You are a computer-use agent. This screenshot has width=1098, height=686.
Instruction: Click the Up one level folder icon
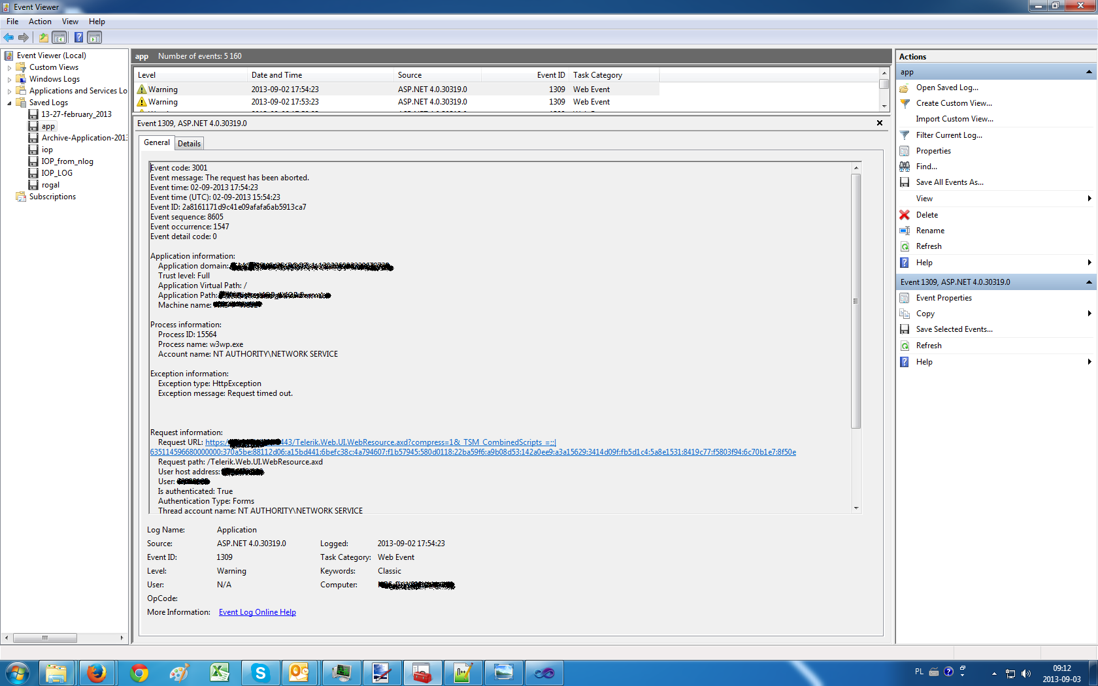[x=43, y=37]
